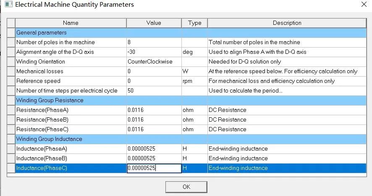Screen dimensions: 372x196
Task: Click the H unit of Inductance(PhaseB)
Action: point(194,159)
